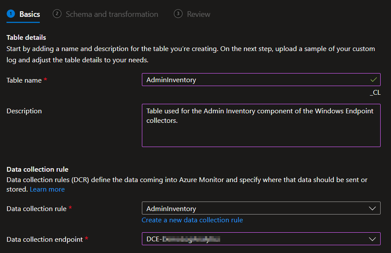Click the step 1 circle icon
Viewport: 391px width, 253px height.
click(11, 14)
